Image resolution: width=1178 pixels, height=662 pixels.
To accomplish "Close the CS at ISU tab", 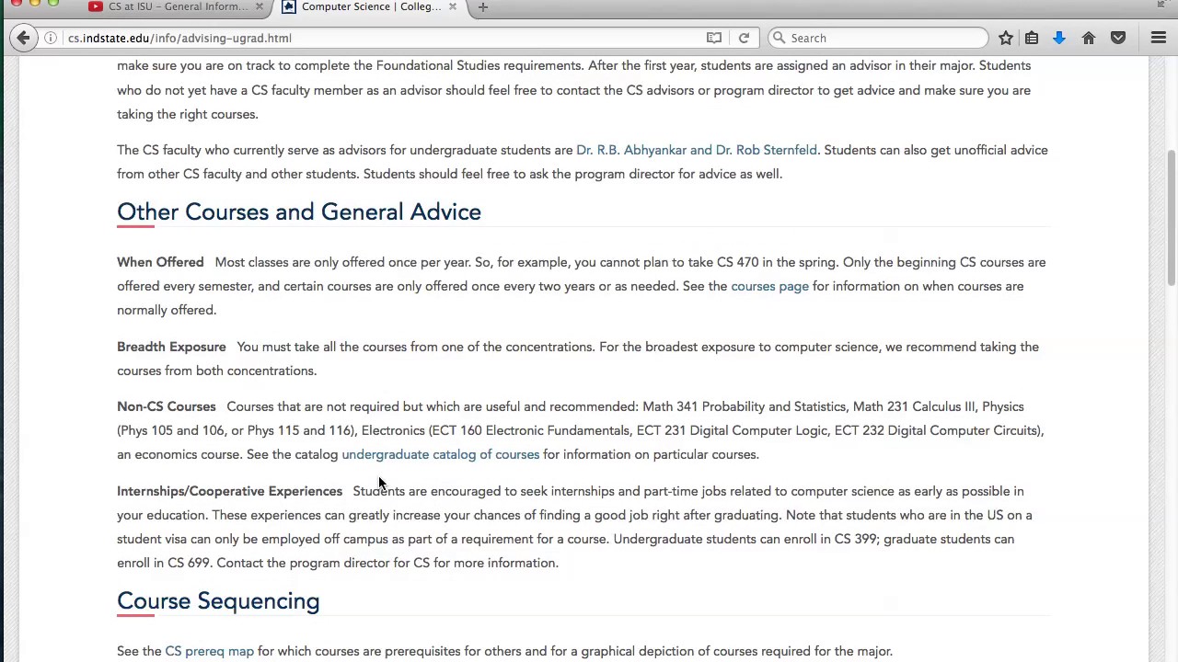I will 260,6.
